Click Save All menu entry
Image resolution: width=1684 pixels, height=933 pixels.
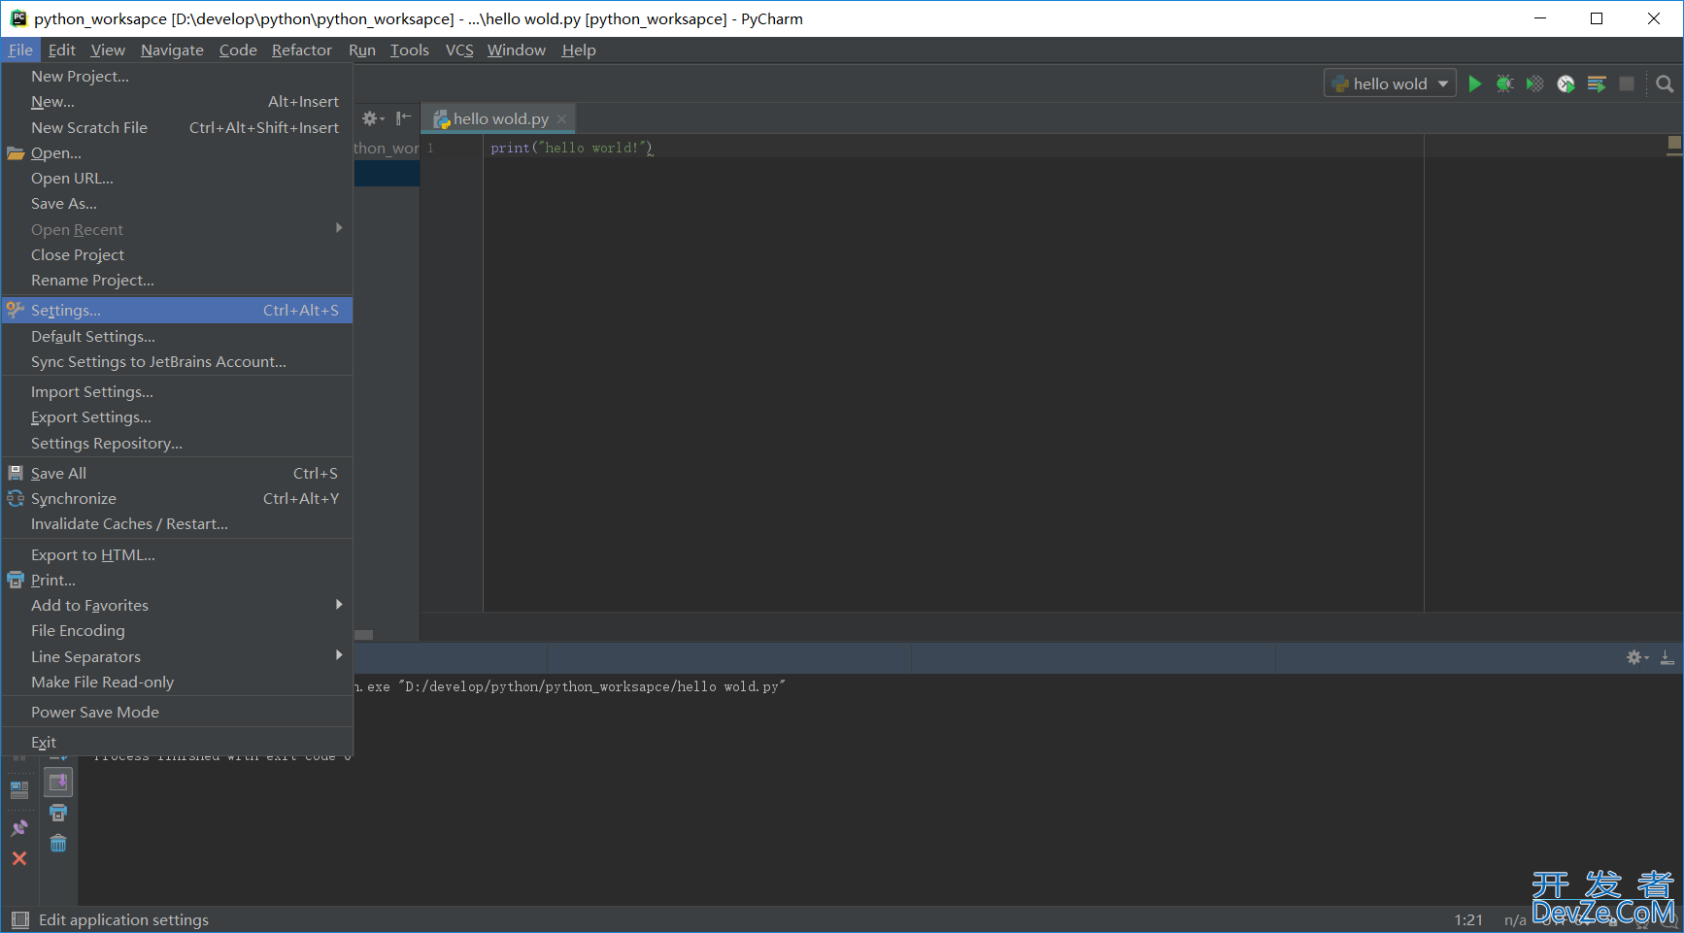tap(177, 474)
